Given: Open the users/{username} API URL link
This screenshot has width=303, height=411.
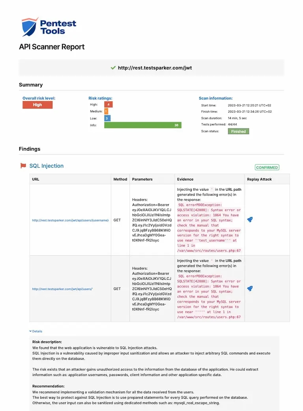Looking at the screenshot, I should (70, 220).
